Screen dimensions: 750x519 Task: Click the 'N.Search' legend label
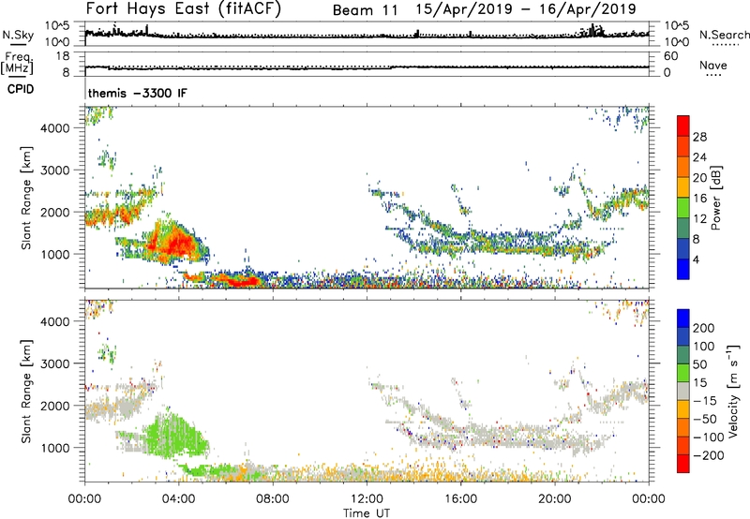(x=724, y=35)
